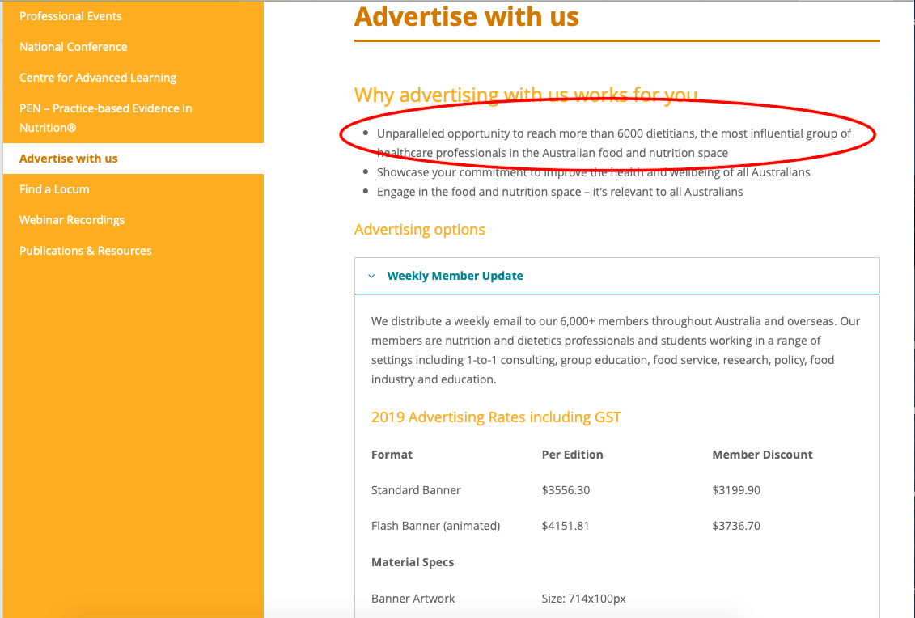This screenshot has height=618, width=915.
Task: Click the Flash Banner (animated) row label
Action: pyautogui.click(x=435, y=526)
